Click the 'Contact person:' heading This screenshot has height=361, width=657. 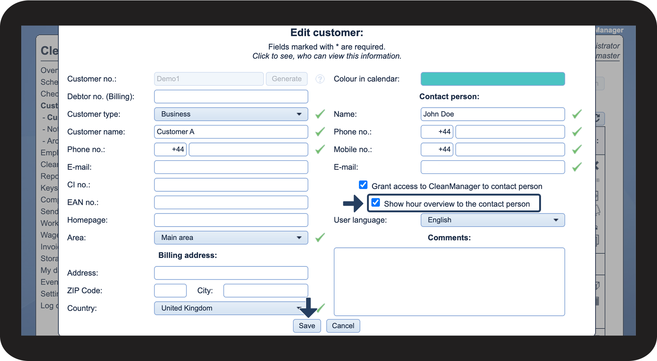click(449, 97)
